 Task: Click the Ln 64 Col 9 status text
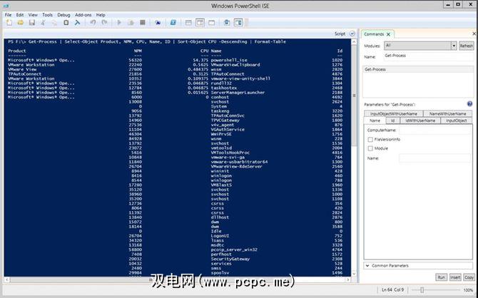coord(392,289)
